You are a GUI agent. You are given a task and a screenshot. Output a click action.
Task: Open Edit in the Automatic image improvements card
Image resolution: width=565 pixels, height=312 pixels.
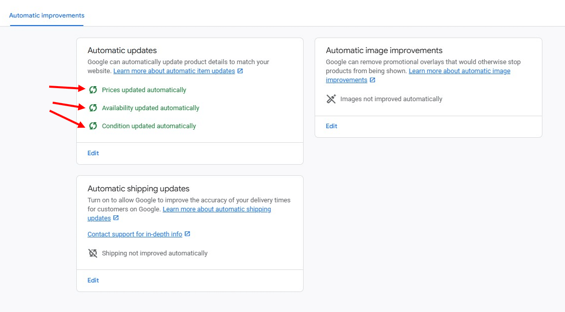(x=331, y=126)
